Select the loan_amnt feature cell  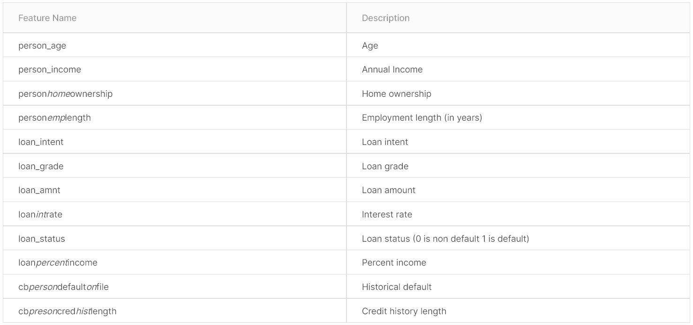[39, 190]
